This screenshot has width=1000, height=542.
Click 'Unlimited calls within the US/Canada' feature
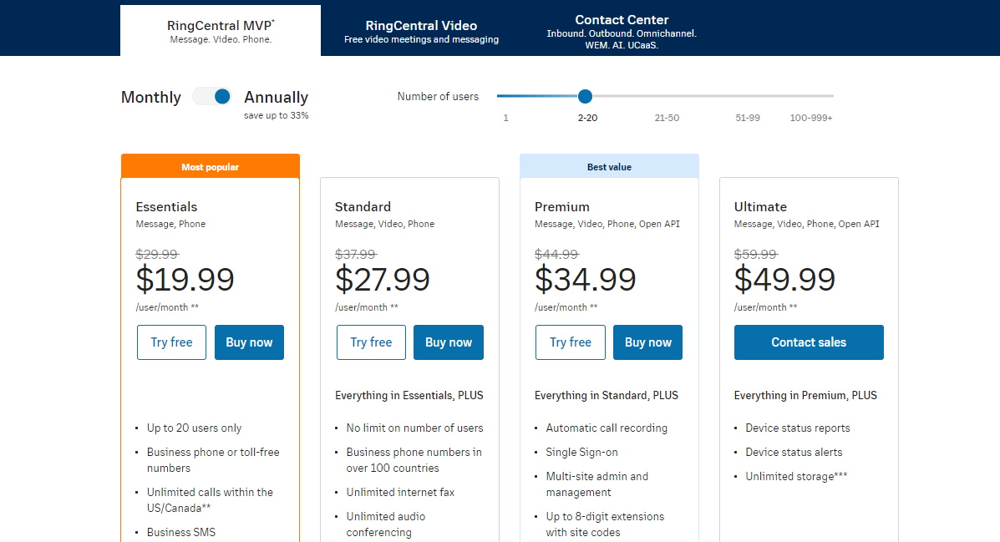(210, 500)
